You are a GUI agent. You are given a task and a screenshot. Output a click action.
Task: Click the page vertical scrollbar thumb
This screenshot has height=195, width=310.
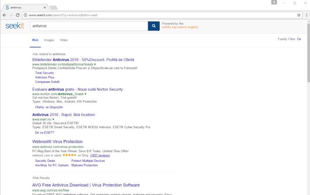[308, 52]
